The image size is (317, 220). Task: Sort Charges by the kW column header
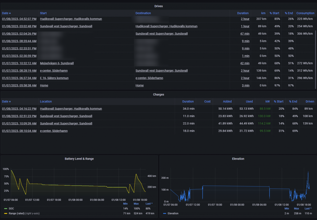pos(268,102)
